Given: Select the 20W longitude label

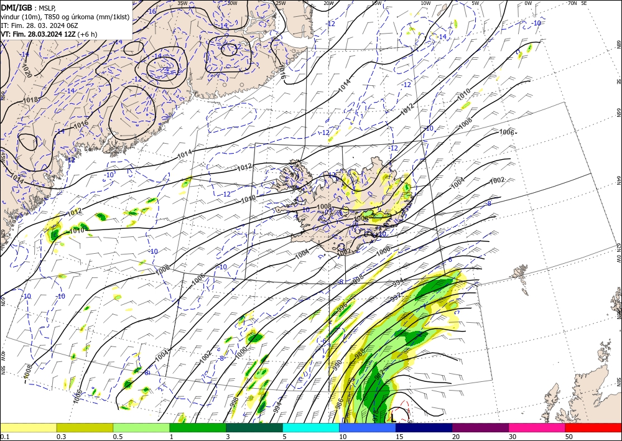Looking at the screenshot, I should [328, 3].
